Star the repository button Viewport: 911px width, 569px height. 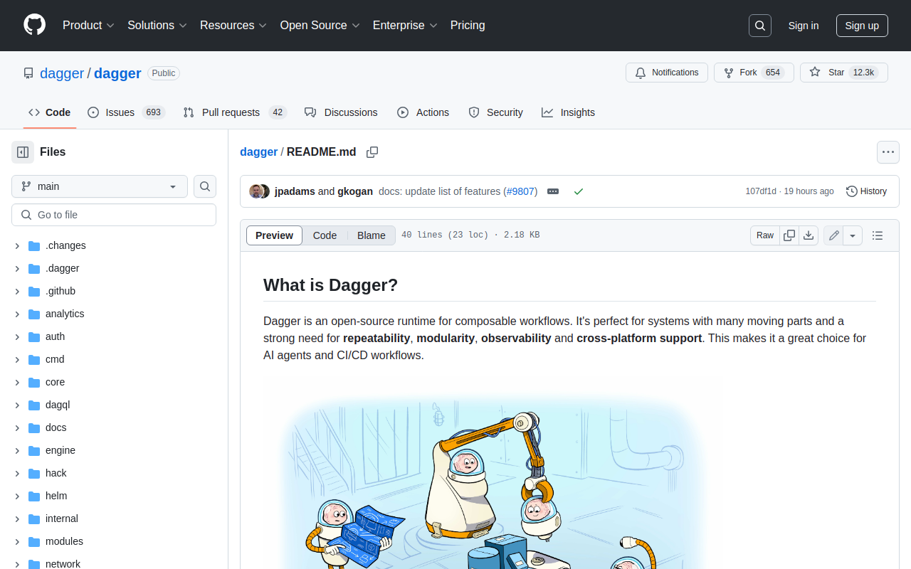pyautogui.click(x=844, y=73)
